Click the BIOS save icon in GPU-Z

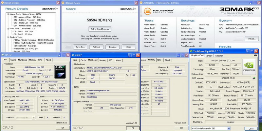coord(254,78)
